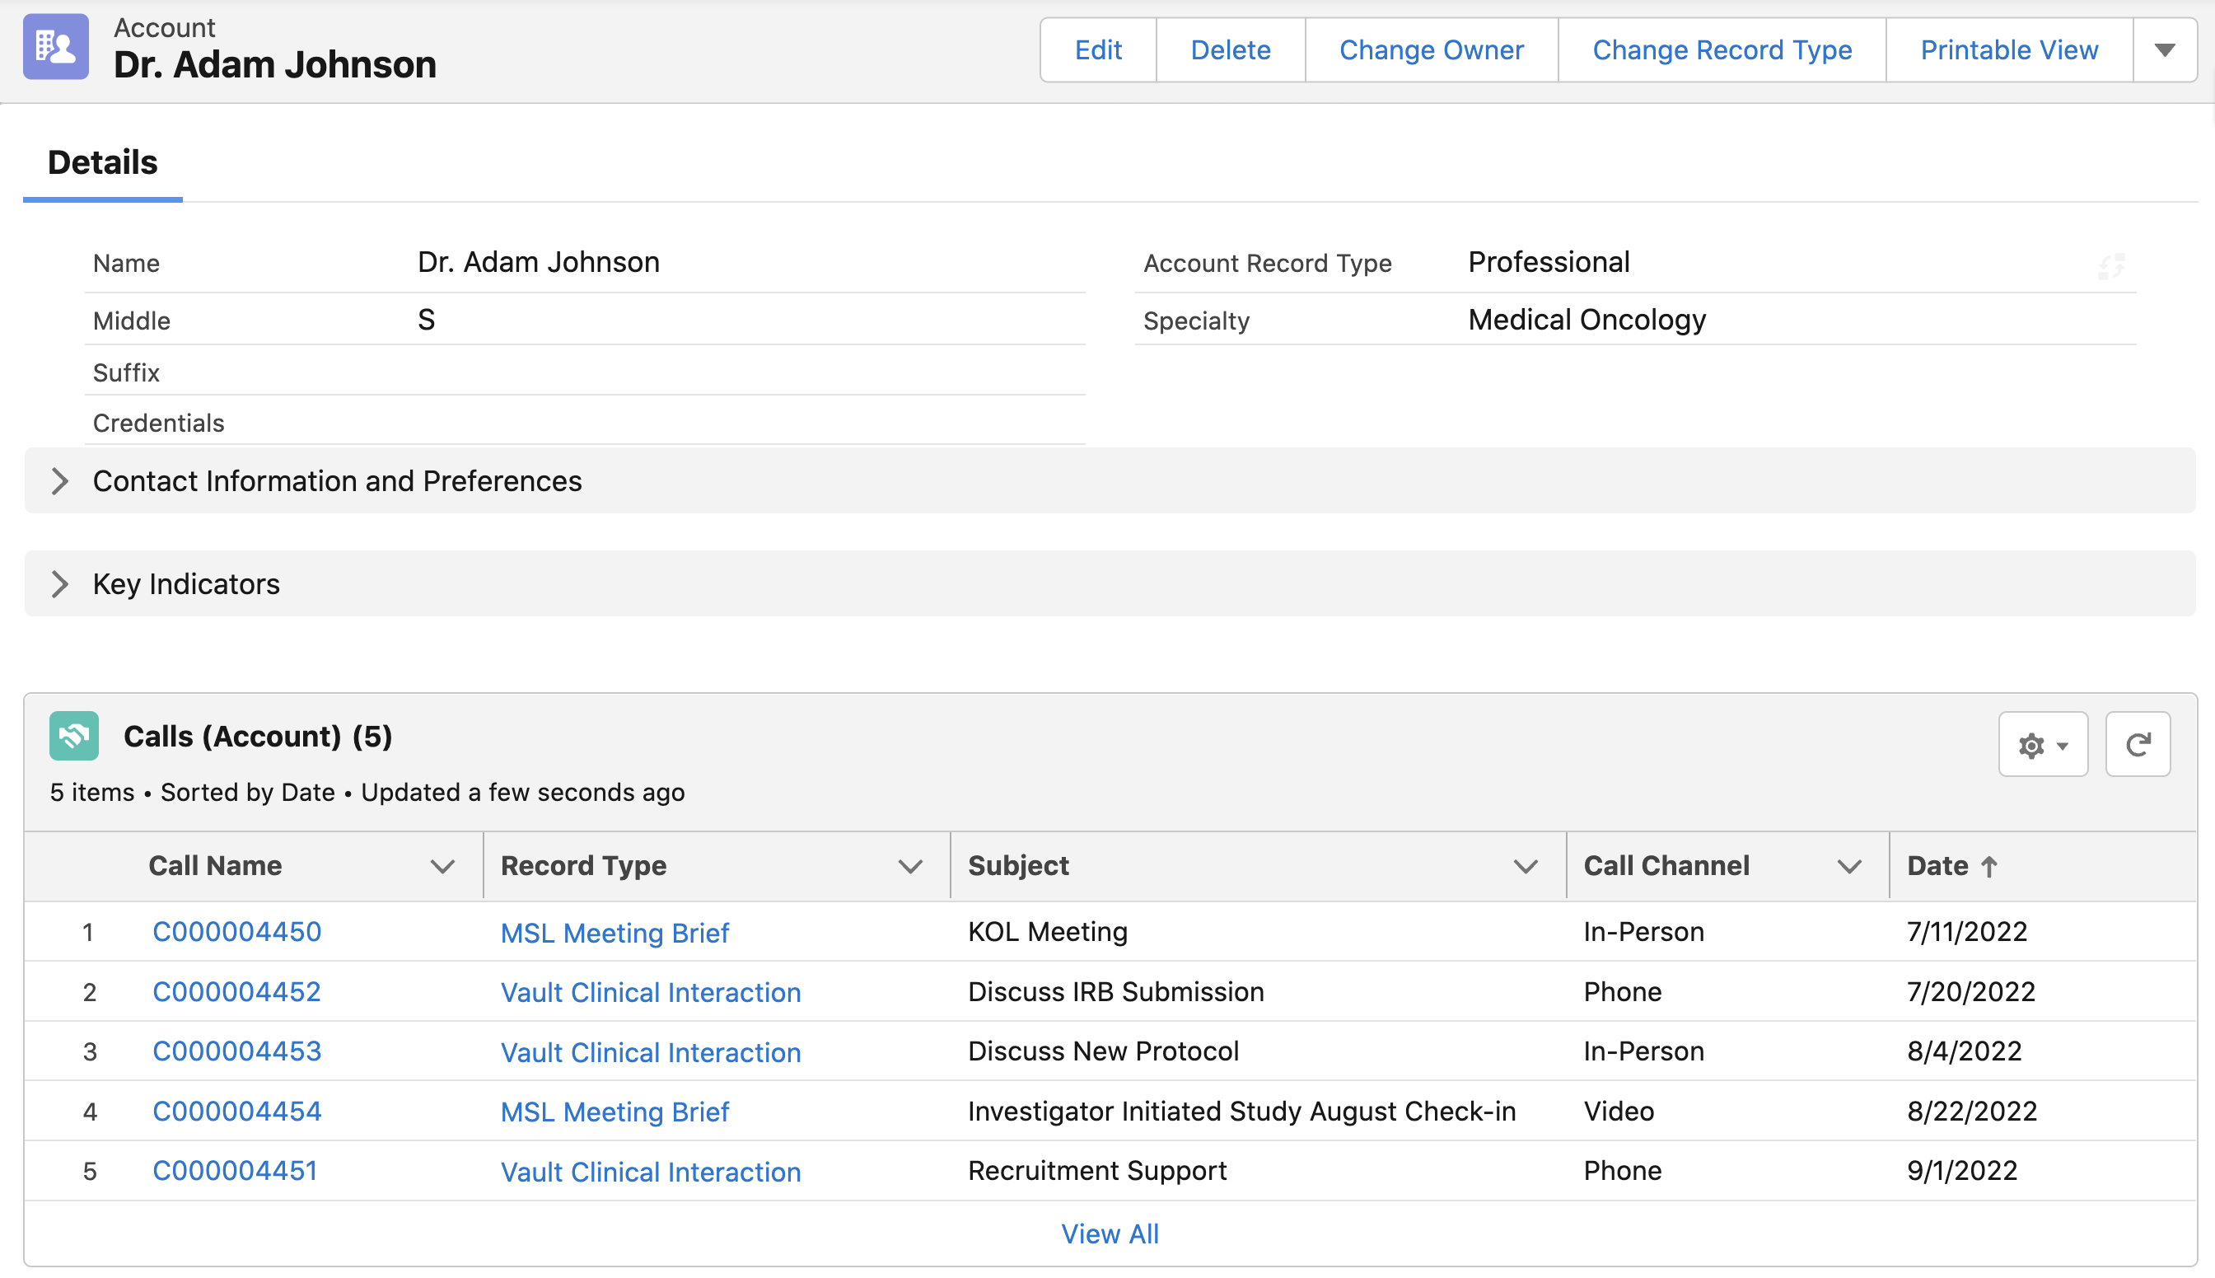2215x1278 pixels.
Task: Sort by the Date column arrow
Action: [x=1989, y=866]
